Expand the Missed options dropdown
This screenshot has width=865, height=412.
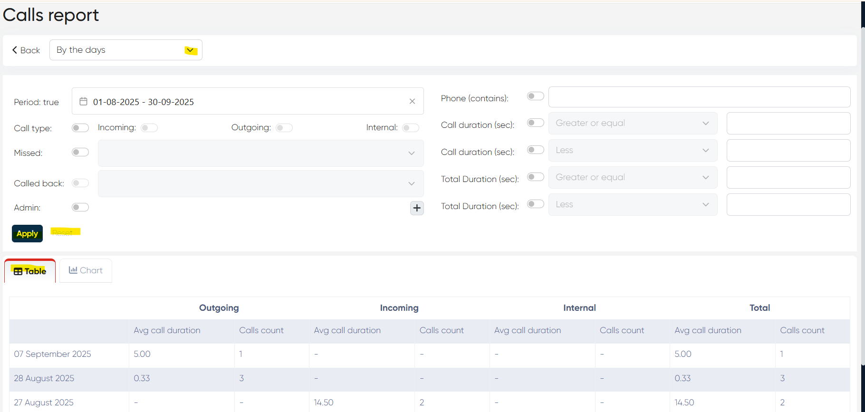(260, 153)
